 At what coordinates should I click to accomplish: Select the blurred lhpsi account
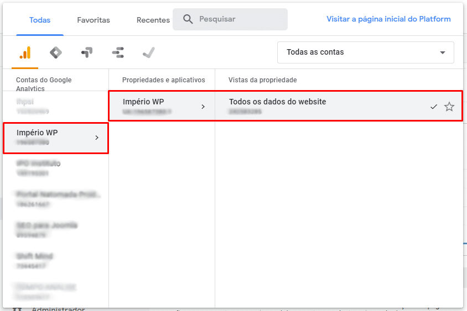[56, 106]
